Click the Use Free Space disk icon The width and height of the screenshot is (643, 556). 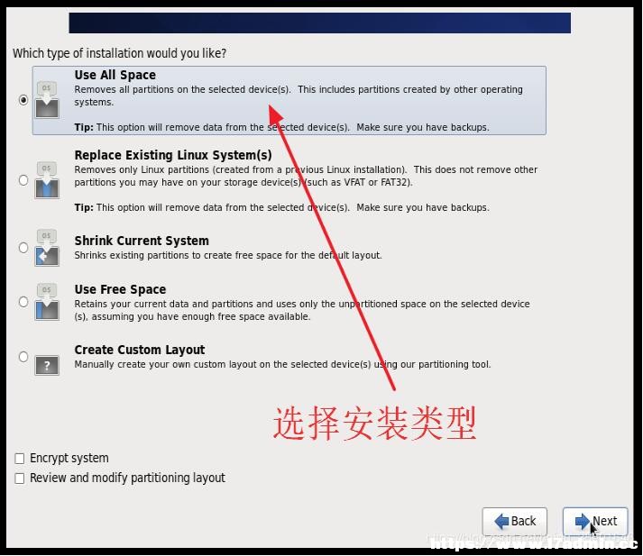(x=47, y=302)
